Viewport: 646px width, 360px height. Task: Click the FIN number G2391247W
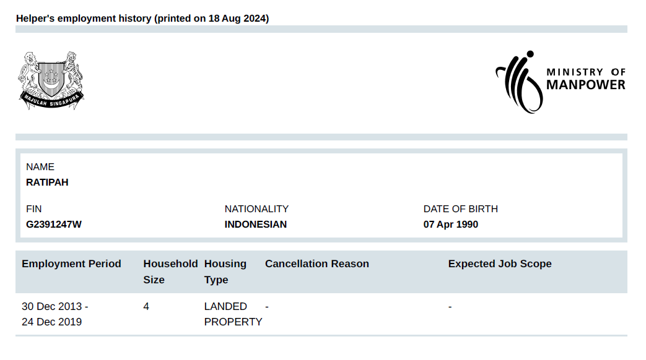(x=54, y=225)
